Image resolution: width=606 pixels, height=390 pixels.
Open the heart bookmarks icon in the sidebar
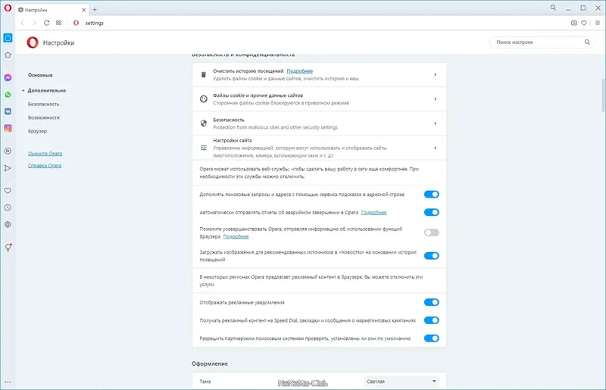[8, 191]
